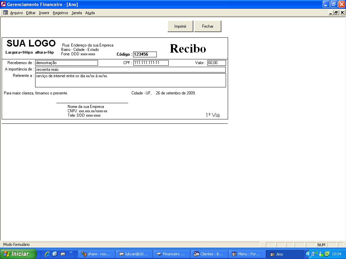Click the Recebemos de field
346x259 pixels.
(67, 63)
